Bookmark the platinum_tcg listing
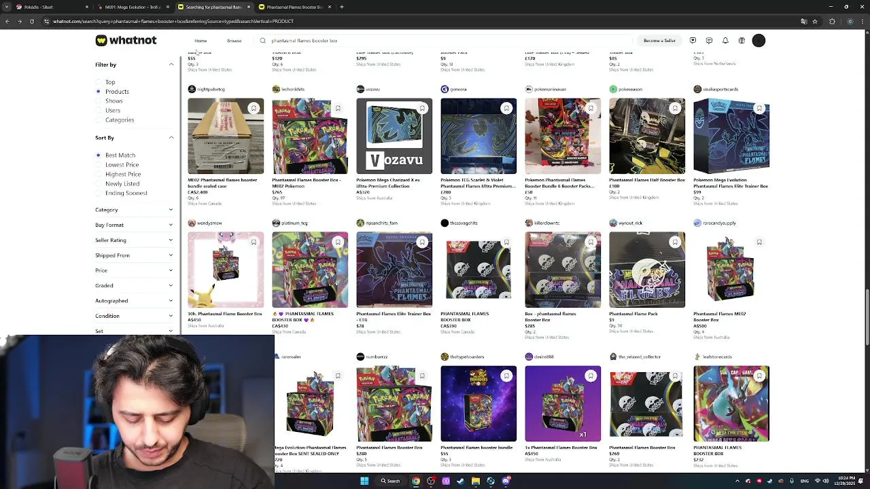This screenshot has width=870, height=489. (x=338, y=242)
